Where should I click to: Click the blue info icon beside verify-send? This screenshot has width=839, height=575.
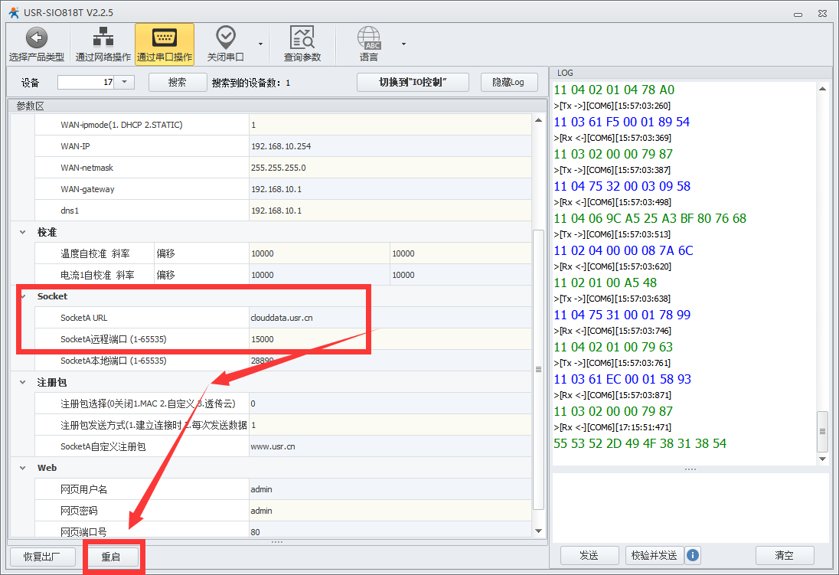693,555
